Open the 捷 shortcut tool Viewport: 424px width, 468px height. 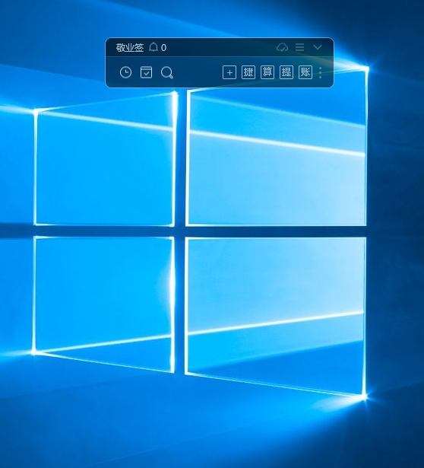248,72
